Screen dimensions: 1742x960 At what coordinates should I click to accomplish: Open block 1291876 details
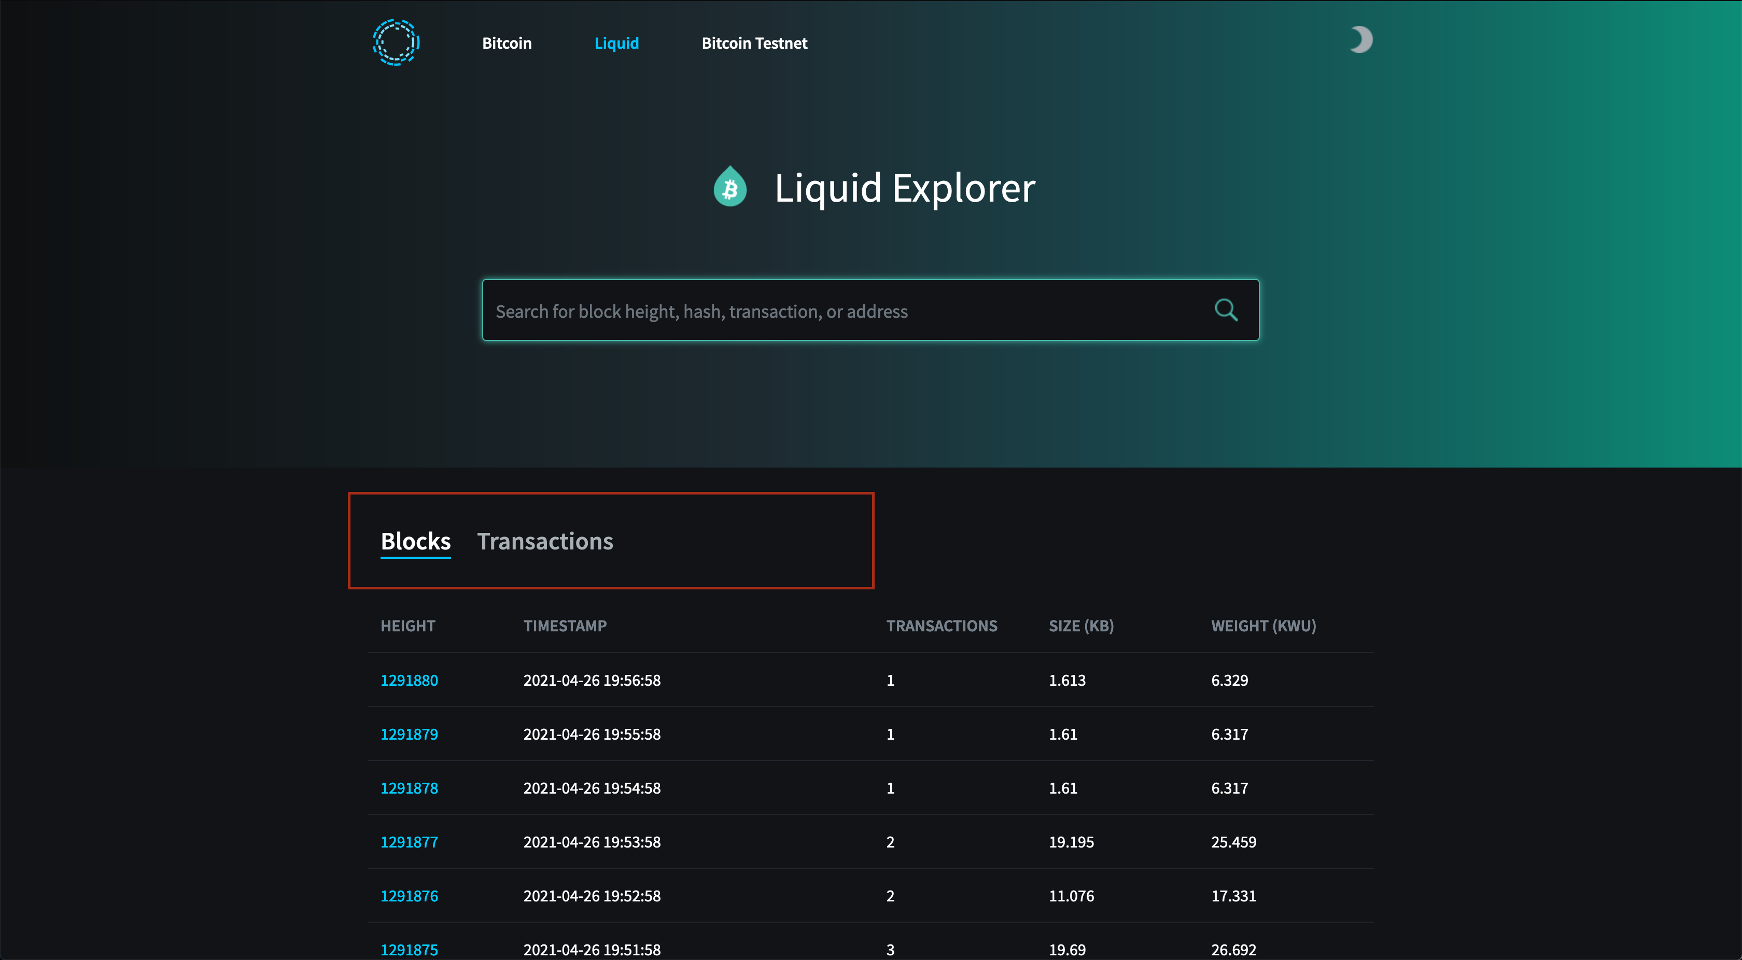point(410,895)
